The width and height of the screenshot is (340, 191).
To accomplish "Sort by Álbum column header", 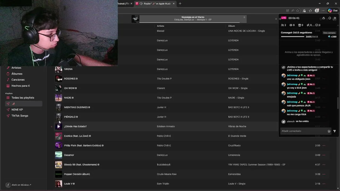I will tap(231, 26).
